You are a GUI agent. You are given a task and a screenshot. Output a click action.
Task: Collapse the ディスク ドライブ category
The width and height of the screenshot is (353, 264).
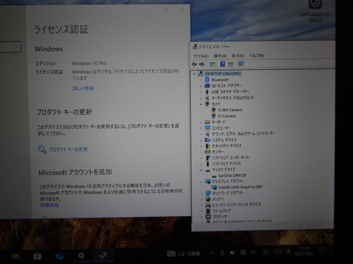tap(201, 170)
